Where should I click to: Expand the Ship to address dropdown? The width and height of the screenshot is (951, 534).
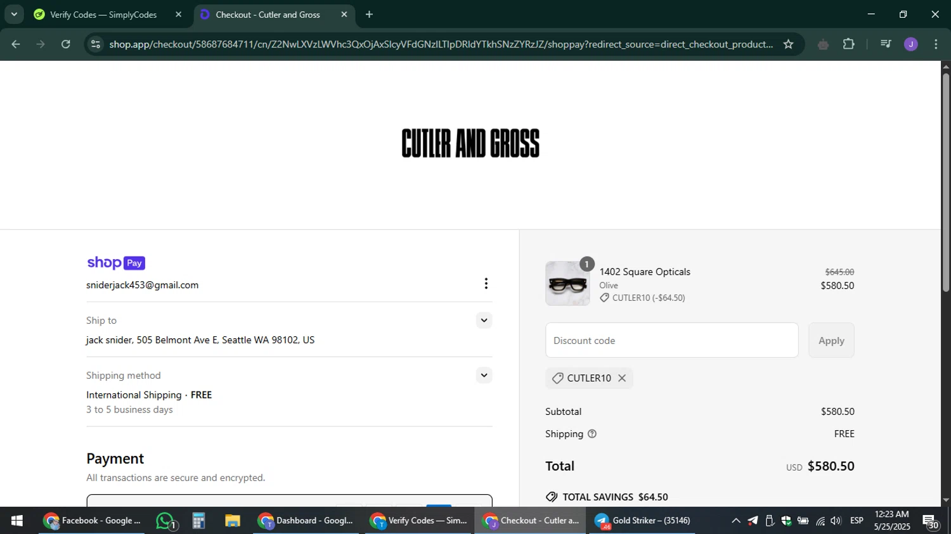click(484, 321)
